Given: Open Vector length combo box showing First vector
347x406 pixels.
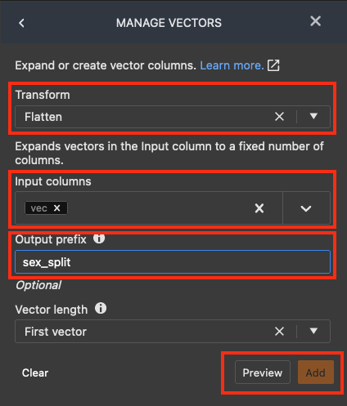Looking at the screenshot, I should (x=173, y=332).
